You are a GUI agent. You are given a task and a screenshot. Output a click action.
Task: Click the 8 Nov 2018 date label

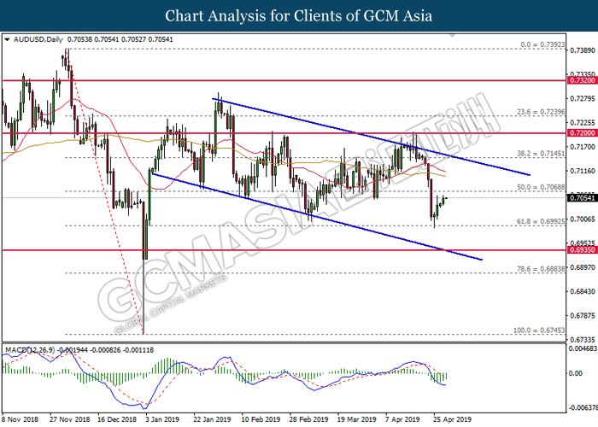(21, 420)
